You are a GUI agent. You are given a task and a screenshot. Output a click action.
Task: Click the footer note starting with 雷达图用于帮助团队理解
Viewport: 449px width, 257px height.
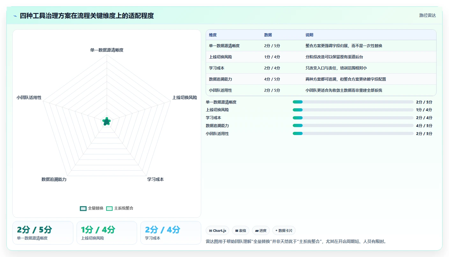[x=296, y=242]
